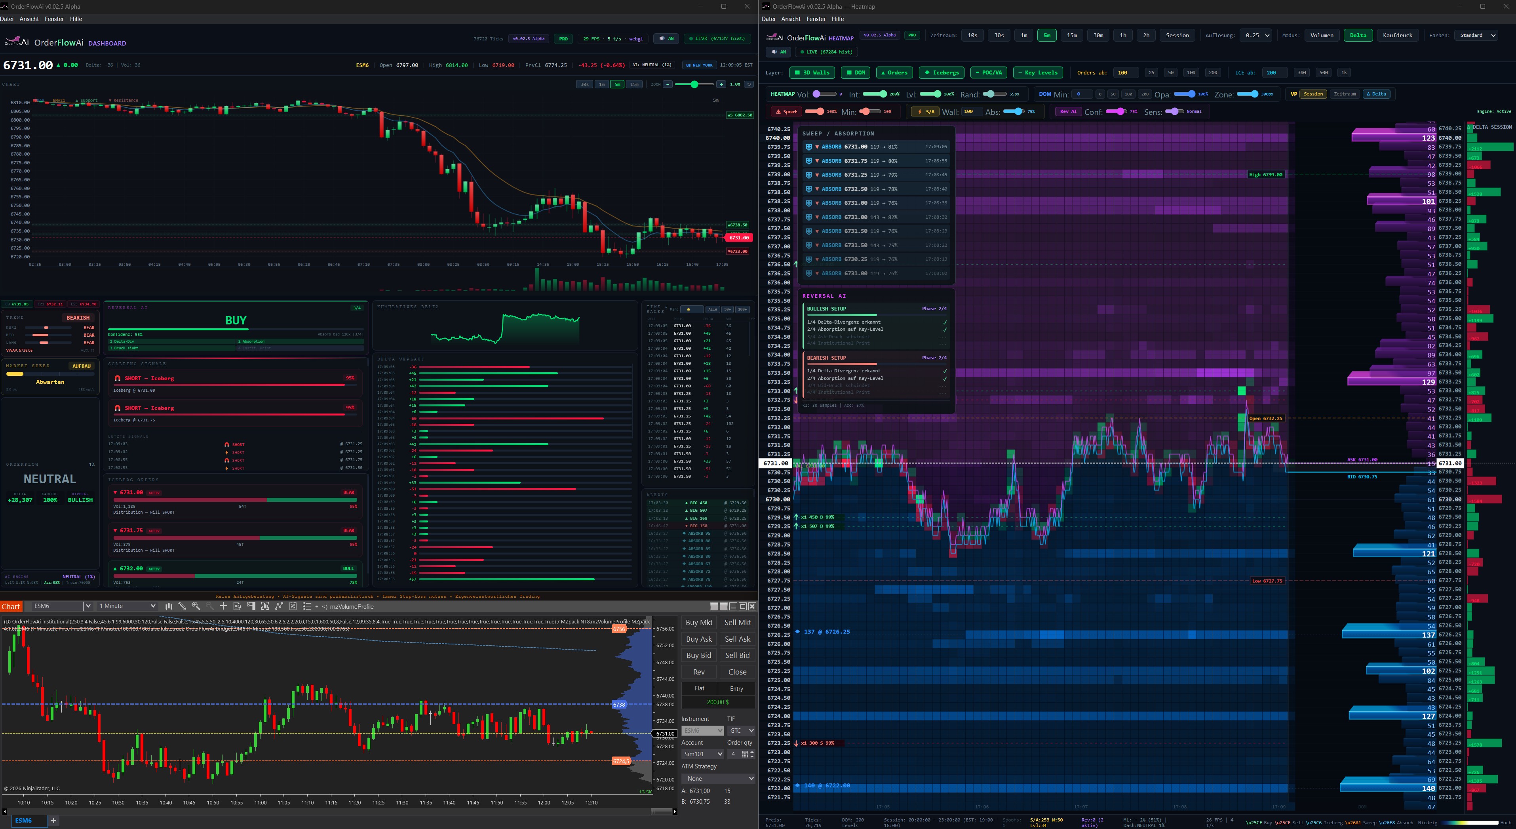Screen dimensions: 1516x829
Task: Reset the Dashboard chart zoom with reset icon
Action: pyautogui.click(x=749, y=84)
